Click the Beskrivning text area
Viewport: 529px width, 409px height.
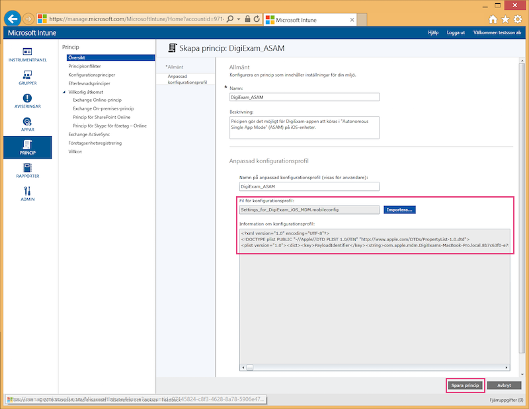304,128
